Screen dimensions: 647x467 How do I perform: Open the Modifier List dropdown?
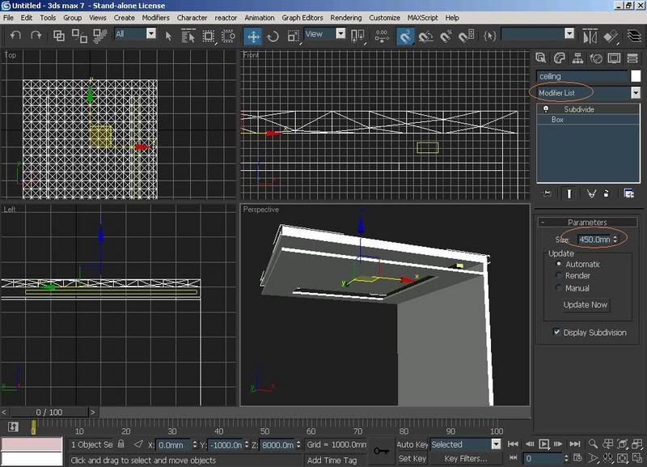pos(635,93)
